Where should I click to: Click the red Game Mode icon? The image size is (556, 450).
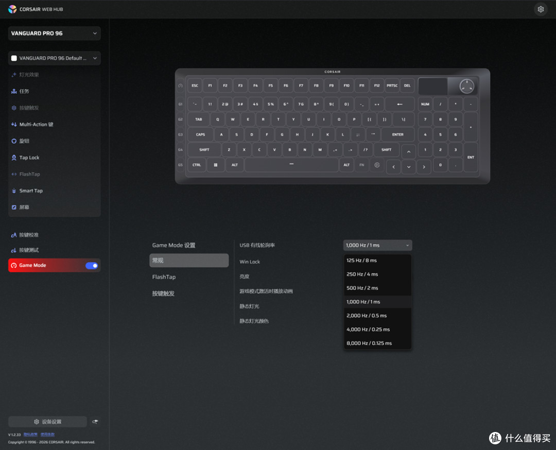(x=14, y=265)
